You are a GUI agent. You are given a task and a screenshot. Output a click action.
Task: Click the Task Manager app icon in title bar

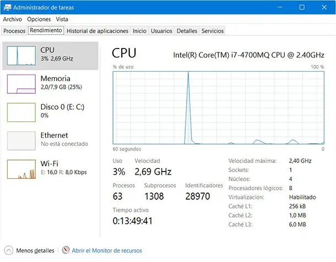tap(7, 7)
